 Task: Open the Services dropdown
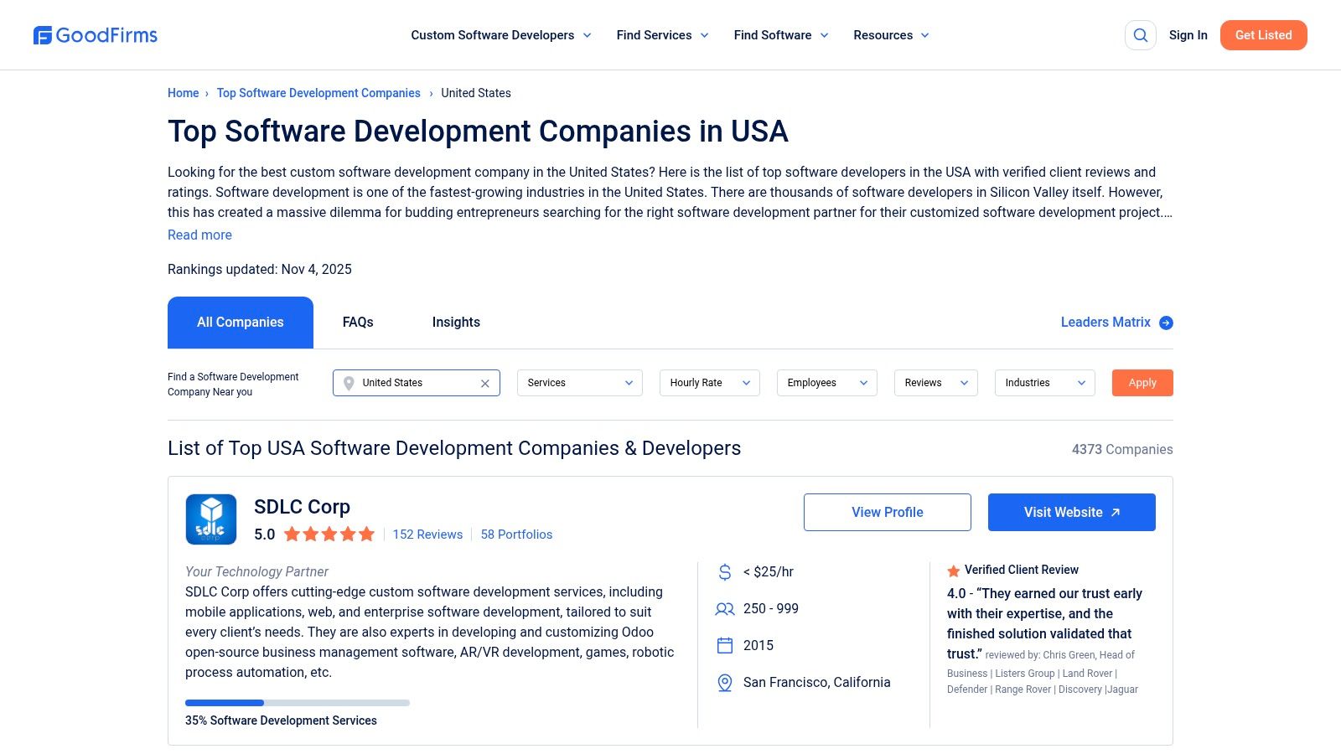pyautogui.click(x=578, y=383)
